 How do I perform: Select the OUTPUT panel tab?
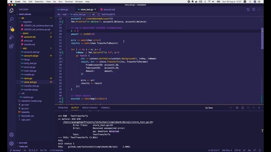75,108
